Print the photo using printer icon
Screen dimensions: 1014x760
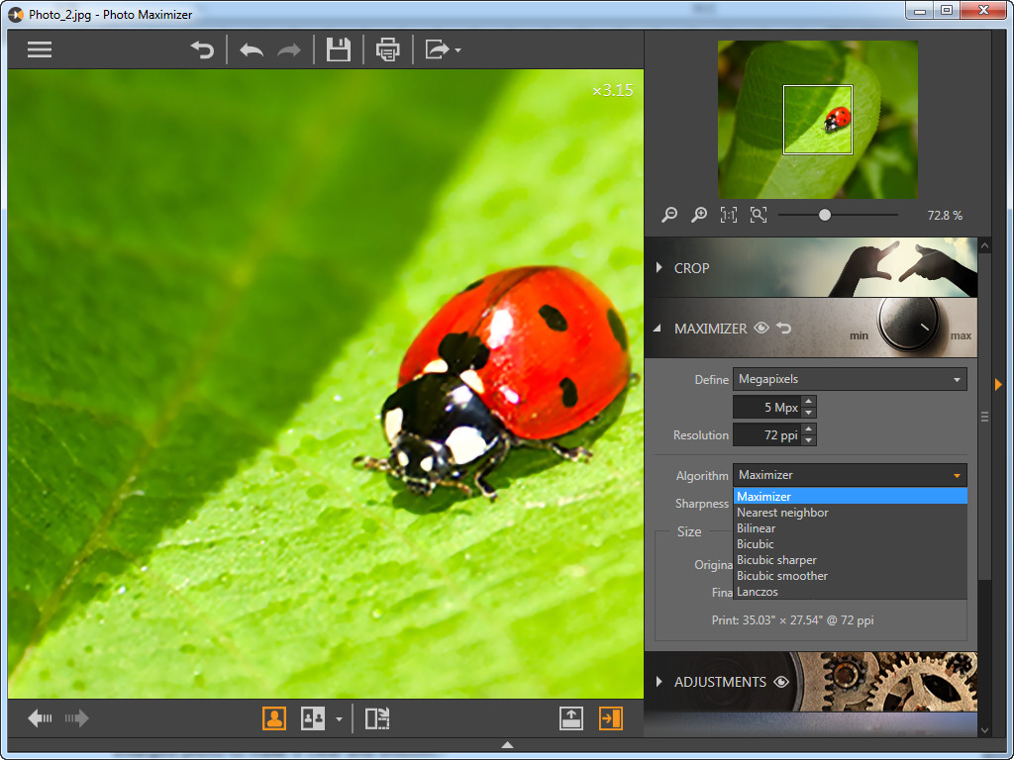[x=388, y=49]
